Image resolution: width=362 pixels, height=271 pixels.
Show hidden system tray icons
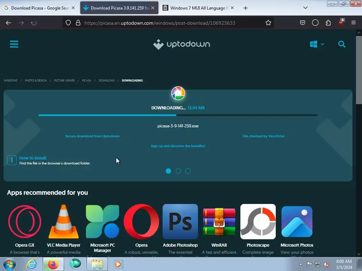[300, 264]
